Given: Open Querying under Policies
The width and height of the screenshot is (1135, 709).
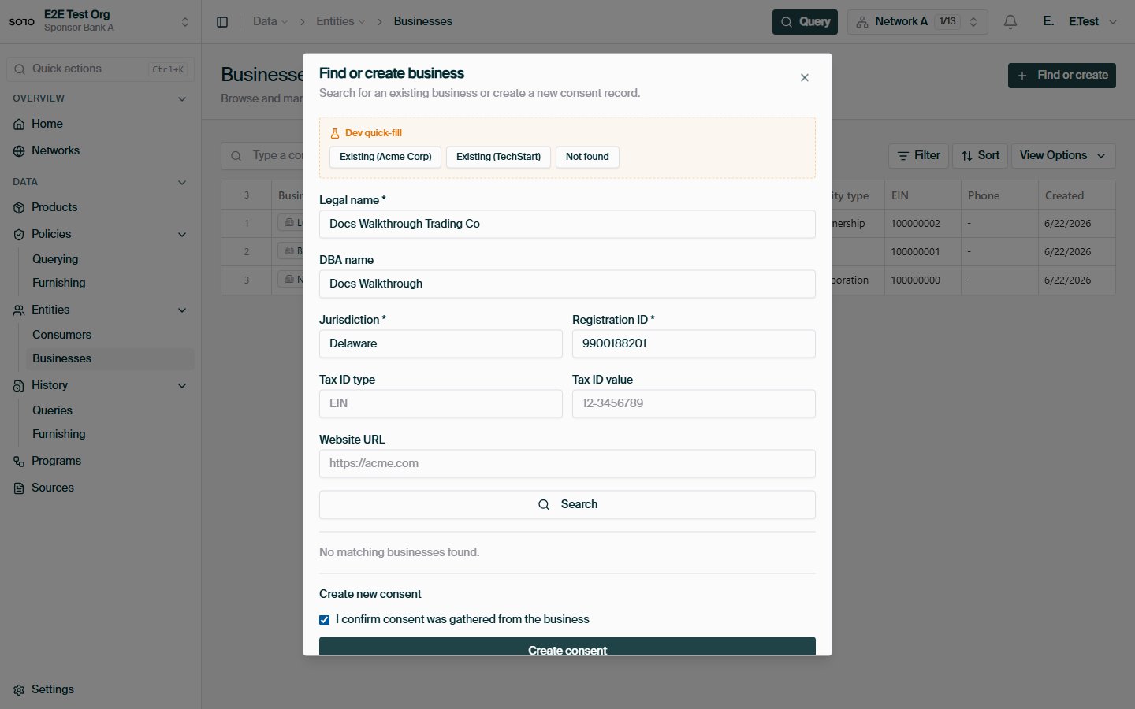Looking at the screenshot, I should click(x=55, y=259).
